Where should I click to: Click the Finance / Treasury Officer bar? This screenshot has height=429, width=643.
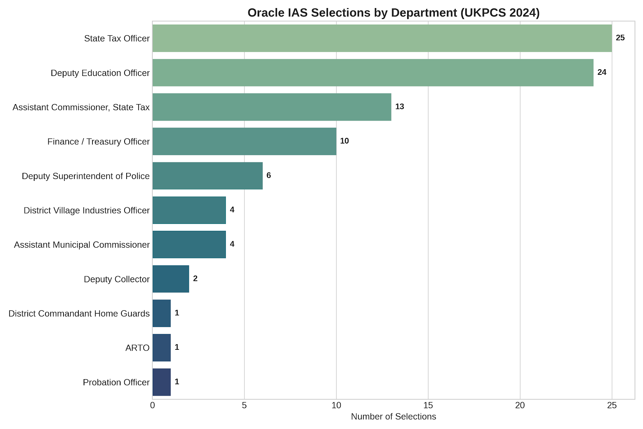click(244, 142)
